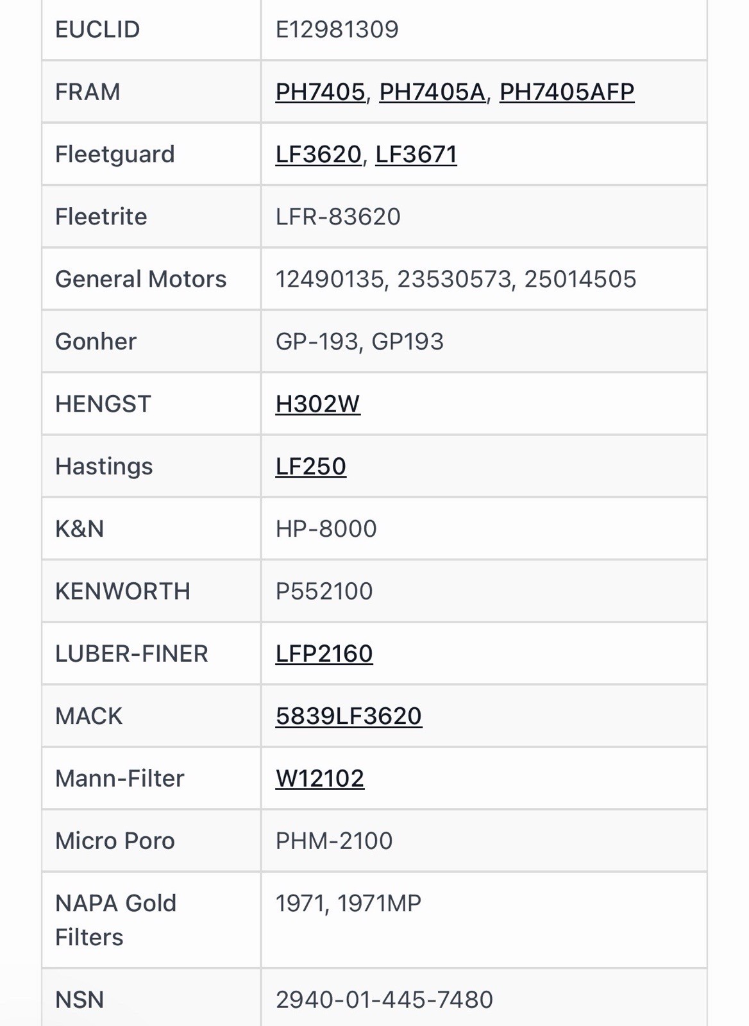
Task: Follow the PH7405AFP cross-reference link
Action: pyautogui.click(x=567, y=92)
